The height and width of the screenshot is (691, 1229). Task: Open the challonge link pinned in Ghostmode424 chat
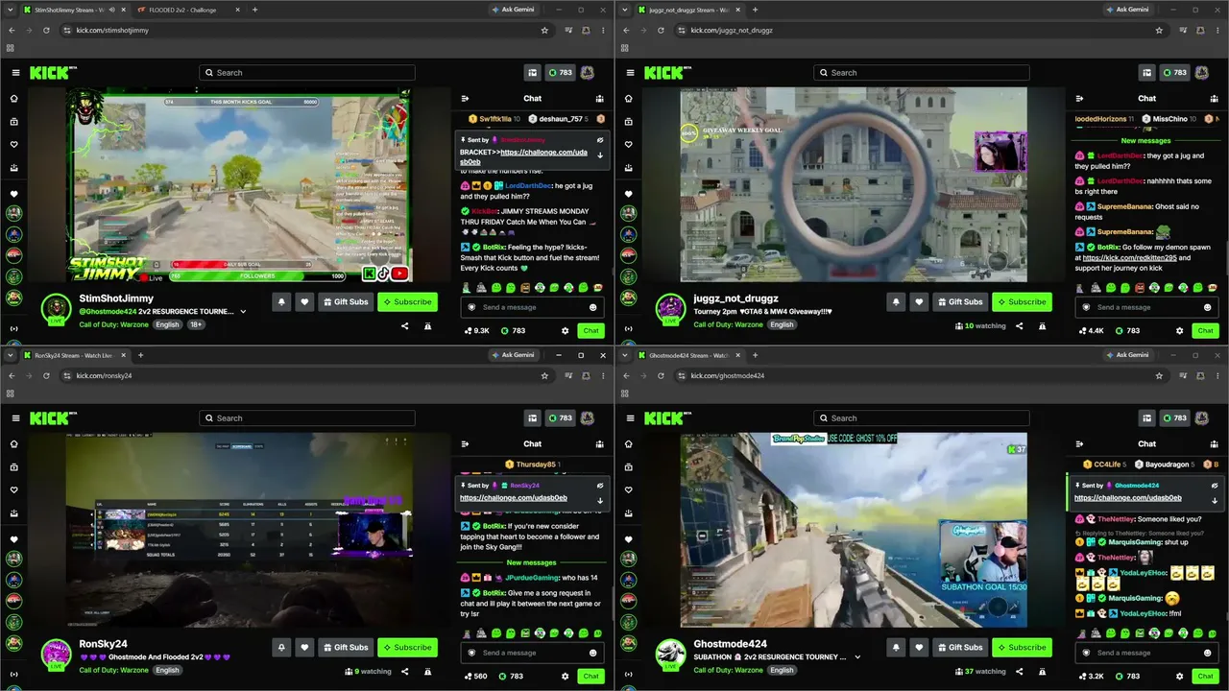[x=1127, y=498]
